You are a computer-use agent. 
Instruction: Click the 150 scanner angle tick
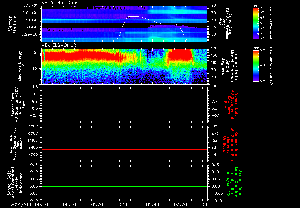coord(214,56)
